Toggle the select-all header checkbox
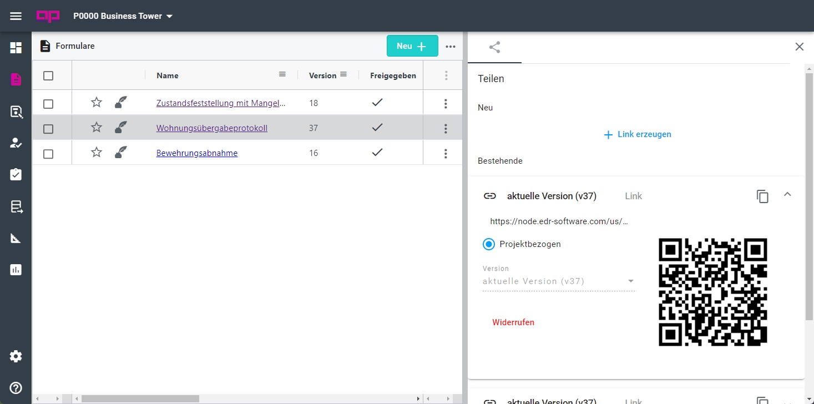Image resolution: width=814 pixels, height=404 pixels. point(48,76)
